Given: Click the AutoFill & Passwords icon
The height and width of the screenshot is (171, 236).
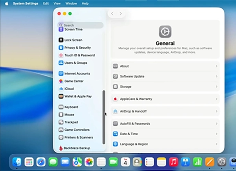Looking at the screenshot, I should (115, 123).
